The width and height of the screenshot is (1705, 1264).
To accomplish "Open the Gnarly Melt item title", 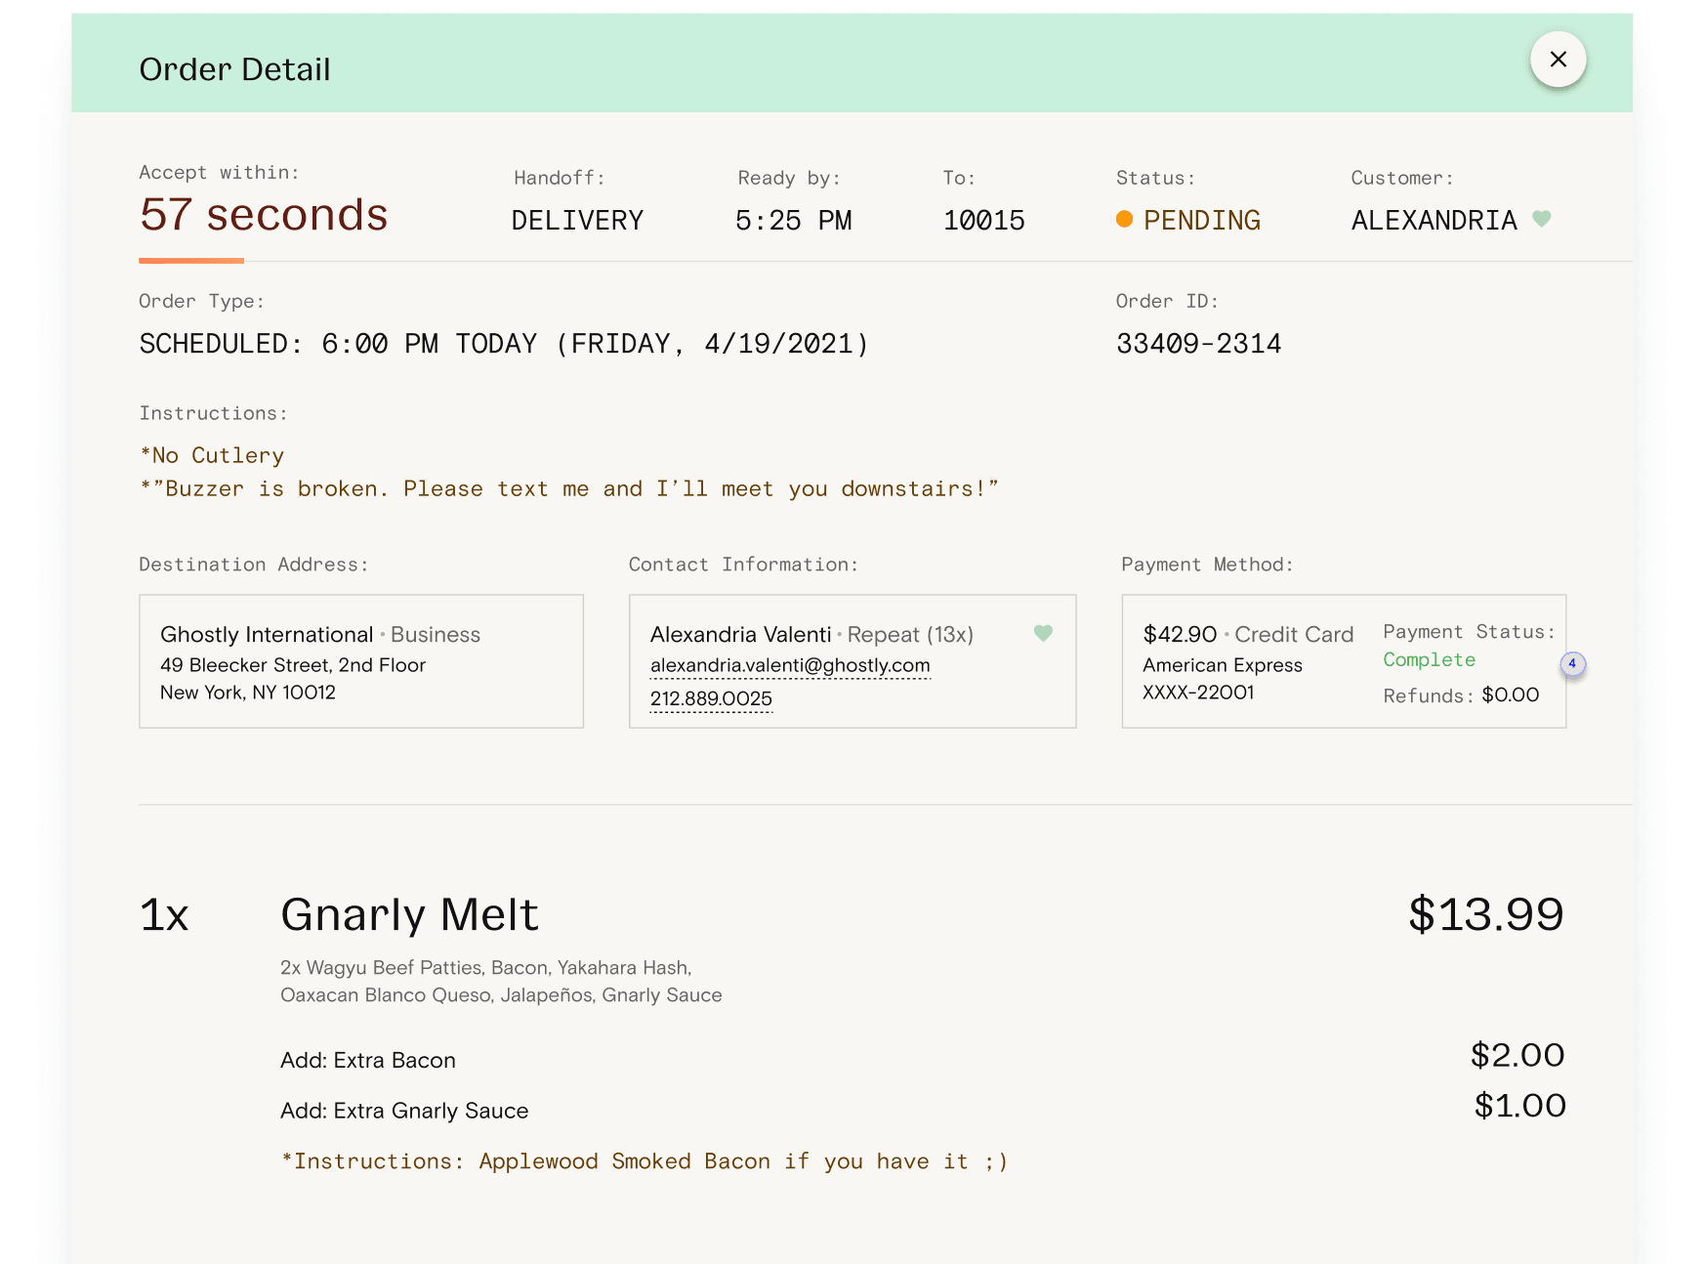I will tap(409, 915).
